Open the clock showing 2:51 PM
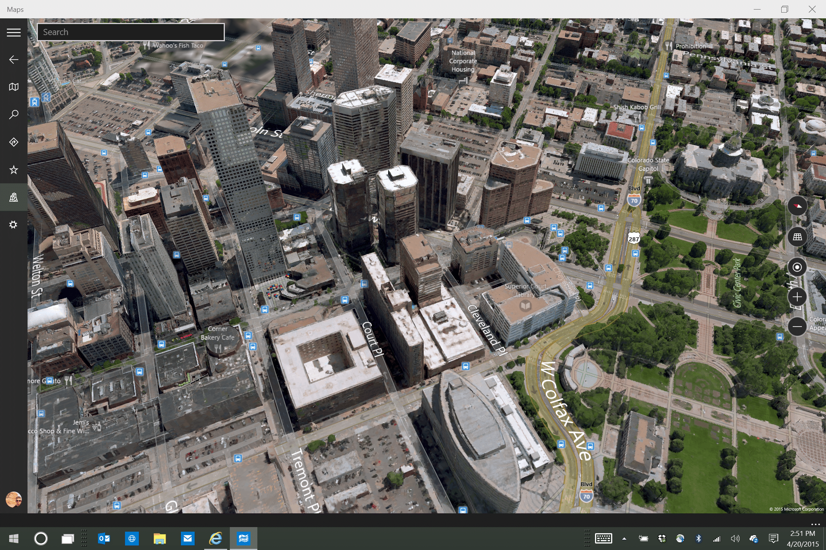826x550 pixels. click(x=803, y=539)
